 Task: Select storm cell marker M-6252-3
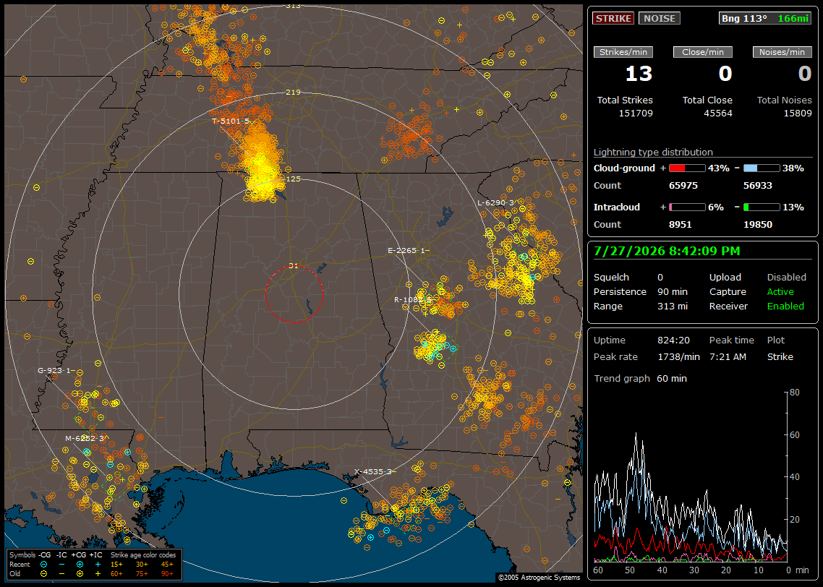click(x=85, y=439)
